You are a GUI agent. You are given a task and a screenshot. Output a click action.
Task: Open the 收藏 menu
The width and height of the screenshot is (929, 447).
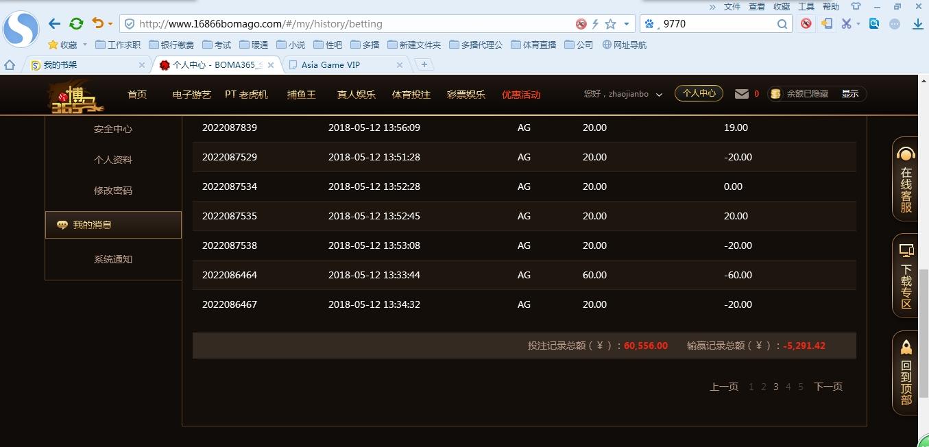[x=782, y=7]
